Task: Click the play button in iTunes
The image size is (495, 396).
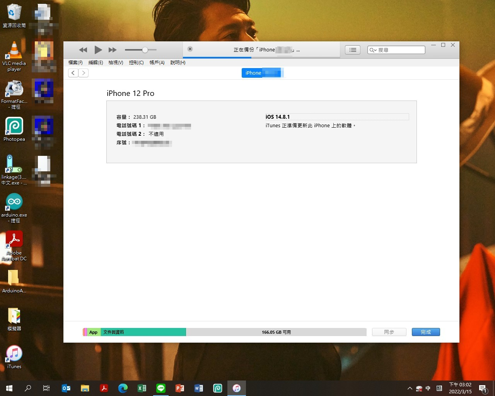Action: coord(98,50)
